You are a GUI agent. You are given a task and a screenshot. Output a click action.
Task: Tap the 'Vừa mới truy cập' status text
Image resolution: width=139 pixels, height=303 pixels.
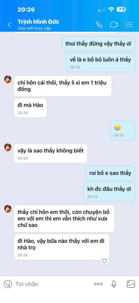click(x=34, y=28)
